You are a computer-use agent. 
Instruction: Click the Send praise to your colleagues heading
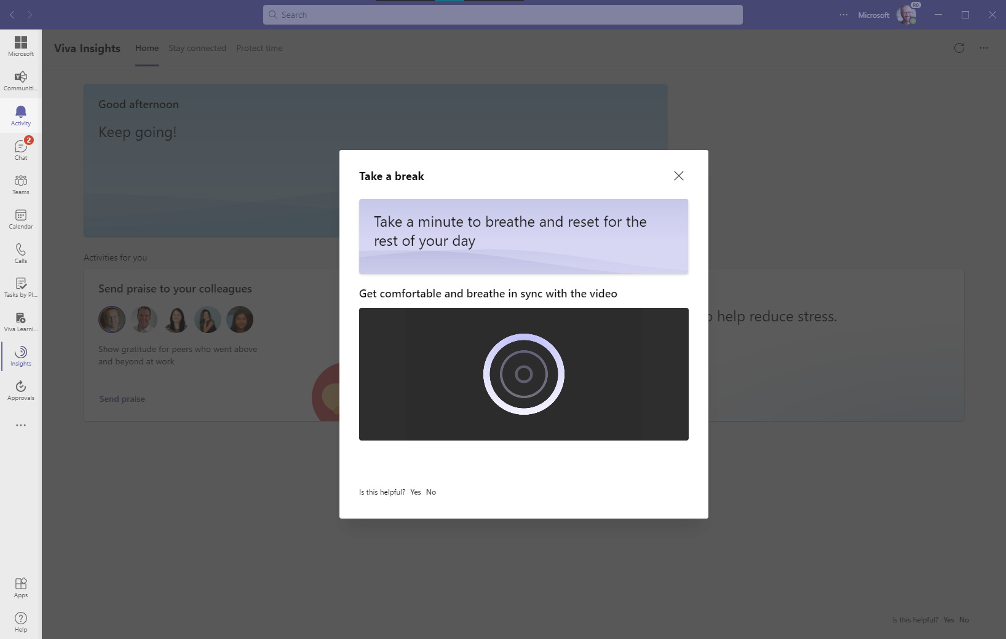click(175, 289)
